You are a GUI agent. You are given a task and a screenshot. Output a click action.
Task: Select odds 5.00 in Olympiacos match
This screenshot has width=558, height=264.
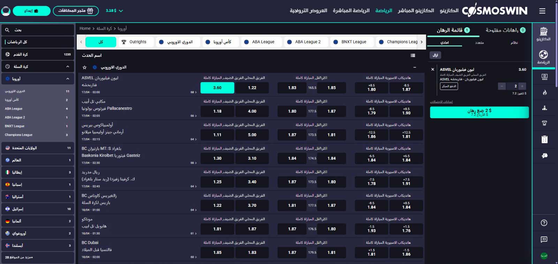point(252,135)
